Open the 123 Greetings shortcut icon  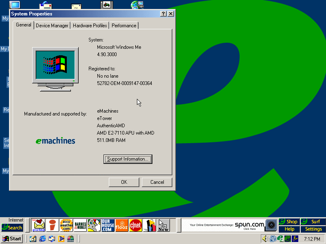pyautogui.click(x=39, y=225)
